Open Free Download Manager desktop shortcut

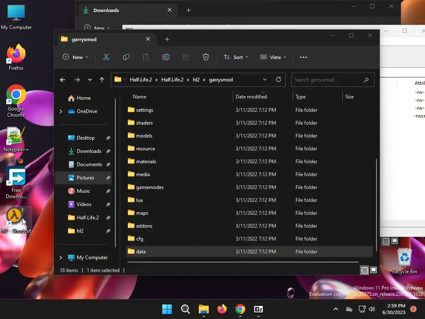pyautogui.click(x=16, y=183)
